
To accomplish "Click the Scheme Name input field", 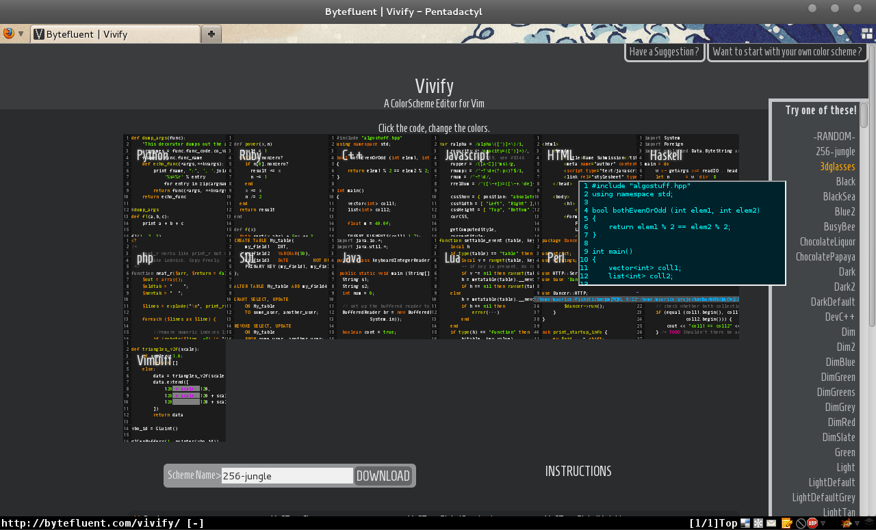I will click(x=287, y=476).
